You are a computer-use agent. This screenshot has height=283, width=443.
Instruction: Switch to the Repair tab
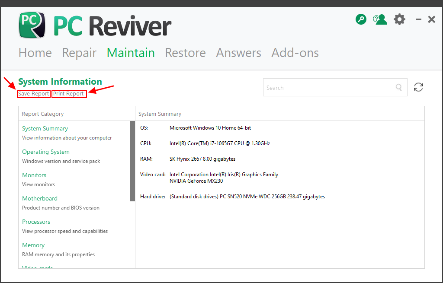pyautogui.click(x=80, y=53)
